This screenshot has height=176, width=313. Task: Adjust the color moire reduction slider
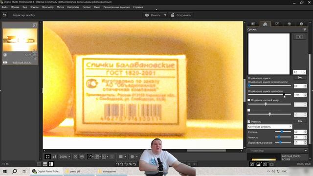pyautogui.click(x=269, y=104)
